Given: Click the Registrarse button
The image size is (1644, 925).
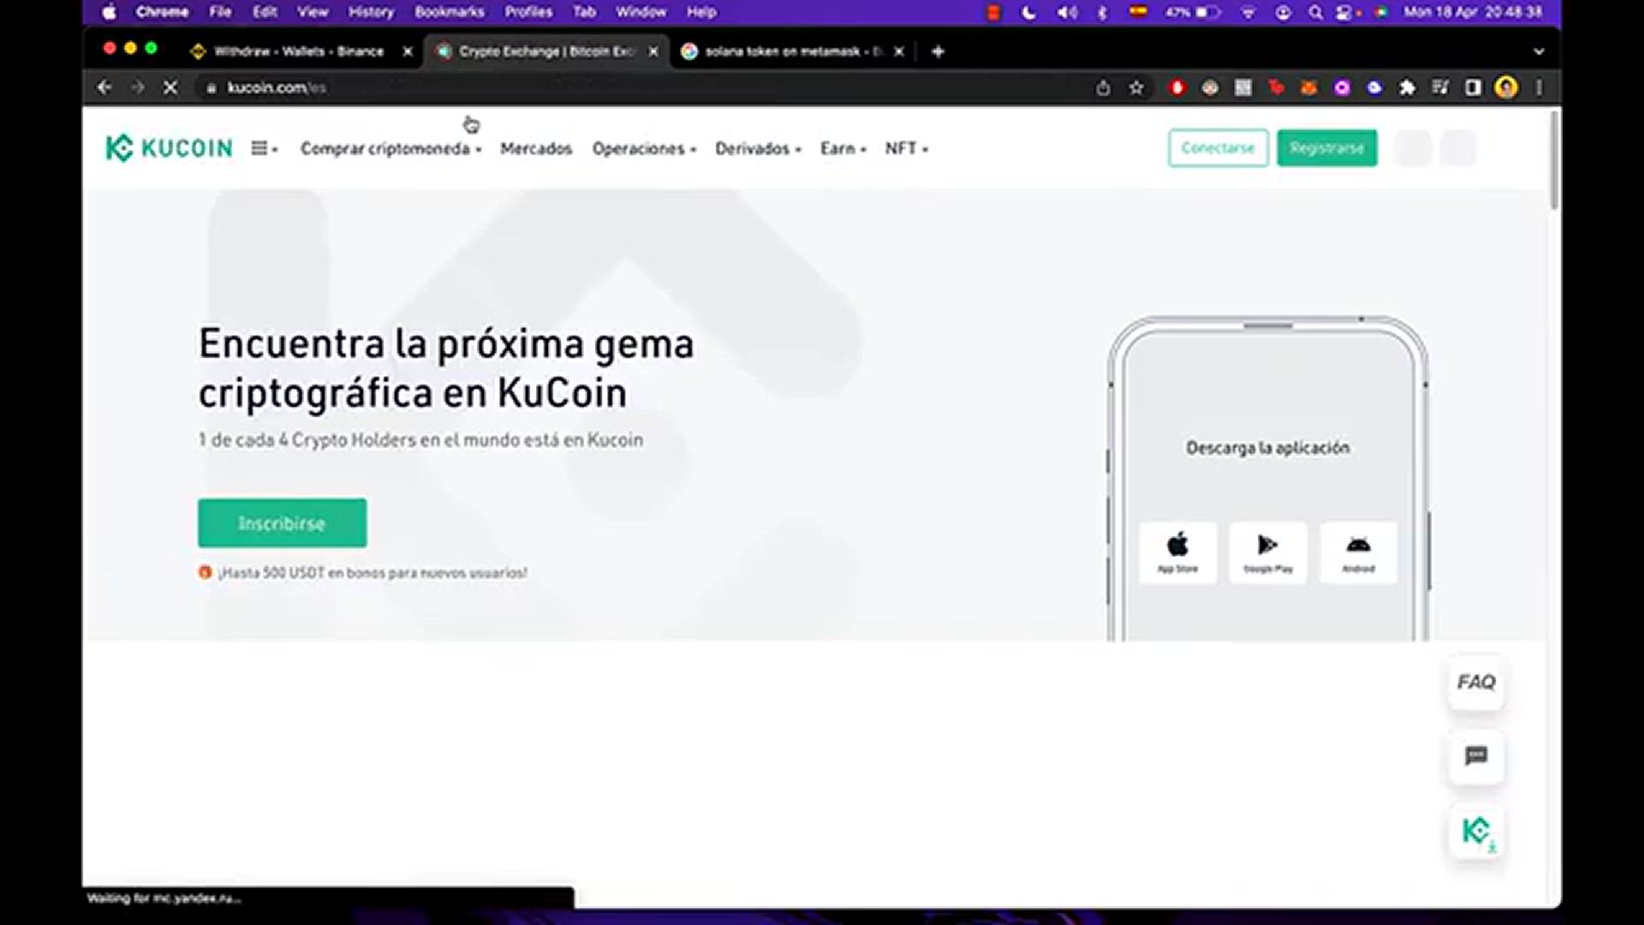Looking at the screenshot, I should 1326,148.
